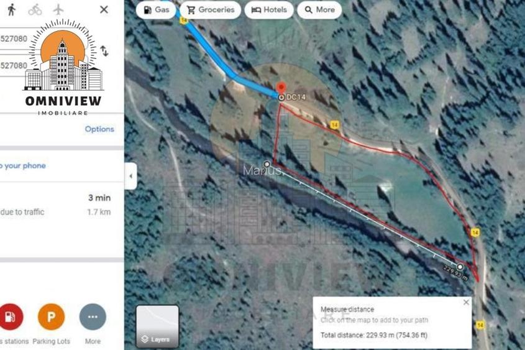Search nearby Gas stations chip
Viewport: 525px width, 350px height.
(156, 10)
